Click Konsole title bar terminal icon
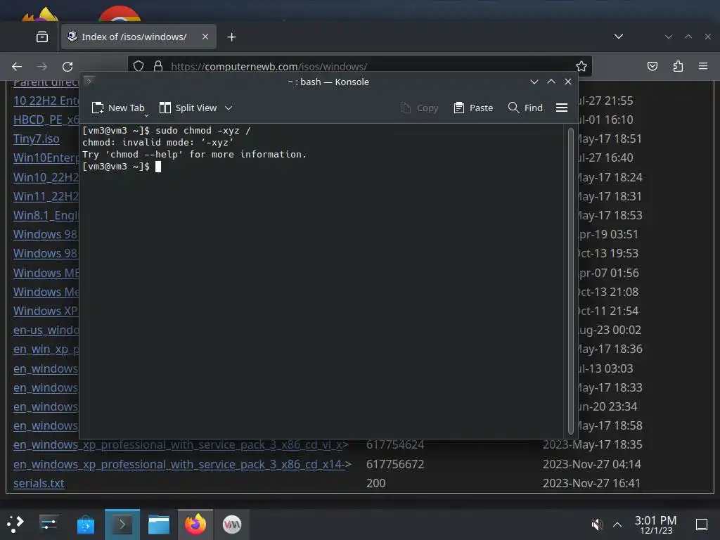This screenshot has width=720, height=540. pos(89,82)
